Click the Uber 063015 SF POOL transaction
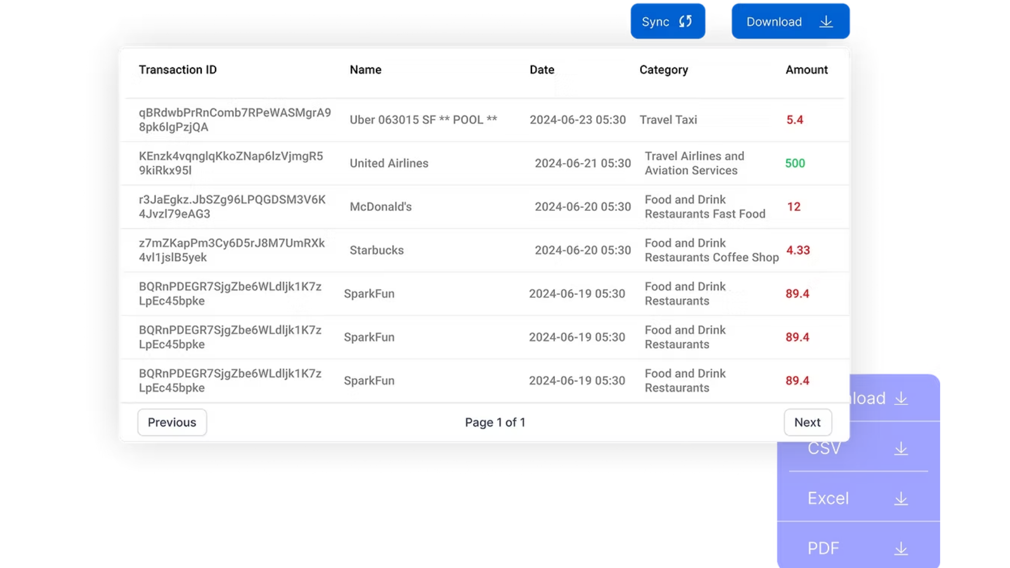The width and height of the screenshot is (1010, 568). point(423,120)
